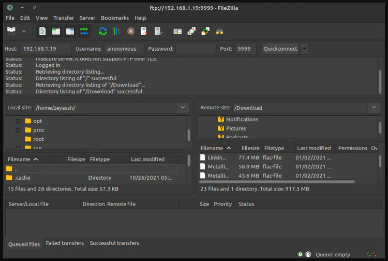This screenshot has width=388, height=261.
Task: Expand the opt folder tree node
Action: pyautogui.click(x=18, y=121)
